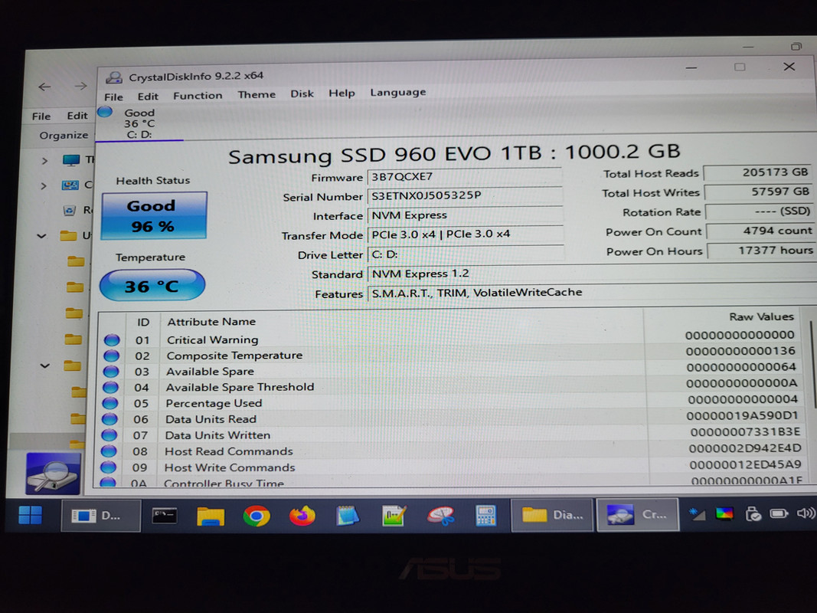Launch Firefox from the taskbar
Image resolution: width=817 pixels, height=613 pixels.
click(x=302, y=516)
